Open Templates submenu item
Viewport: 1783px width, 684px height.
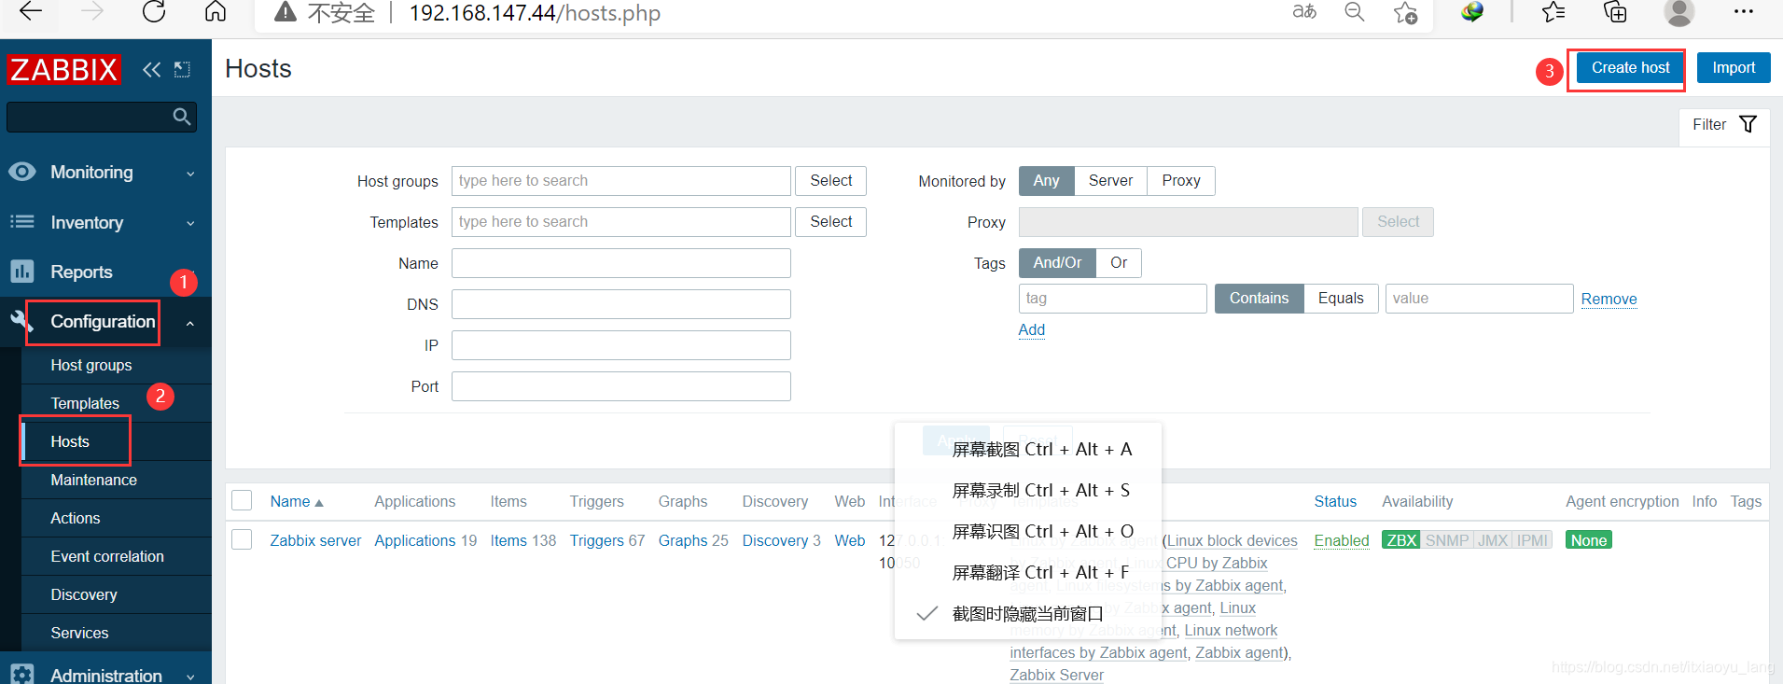(x=85, y=403)
